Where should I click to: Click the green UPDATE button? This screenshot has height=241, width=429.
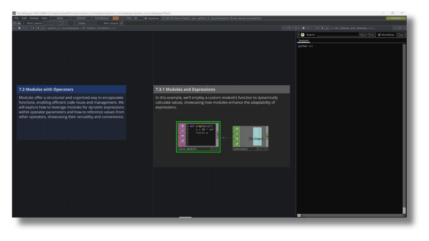395,18
